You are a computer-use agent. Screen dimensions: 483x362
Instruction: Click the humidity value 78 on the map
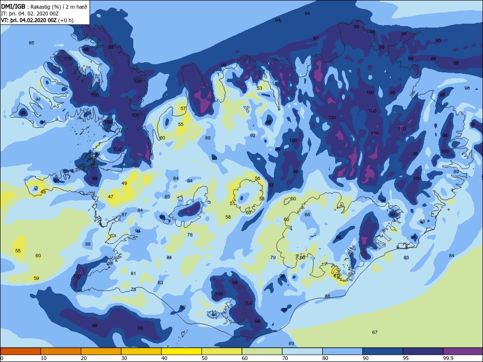[190, 235]
